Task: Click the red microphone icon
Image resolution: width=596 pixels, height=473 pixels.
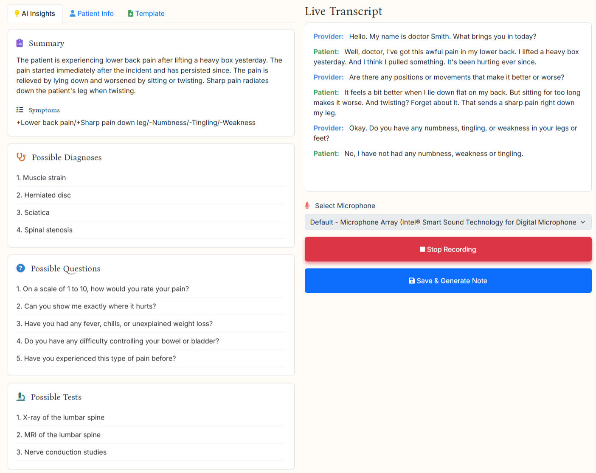Action: [x=307, y=206]
